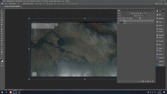Screen dimensions: 167x94
Task: Hide the Слой 2 layer
Action: [118, 21]
